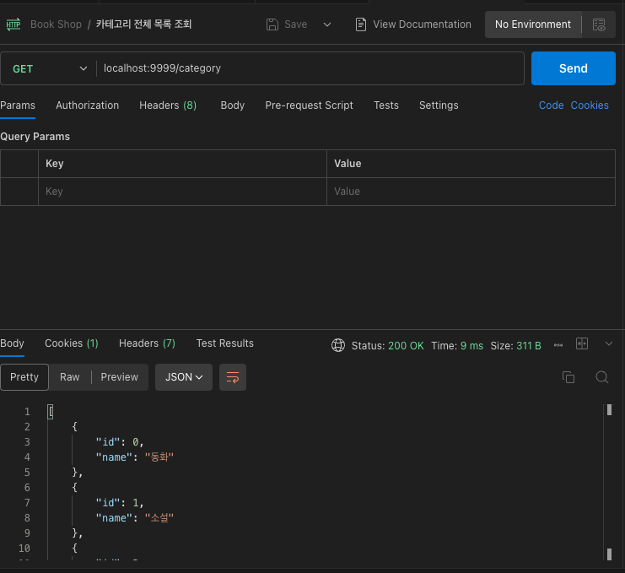Copy the response with copy icon

tap(568, 377)
